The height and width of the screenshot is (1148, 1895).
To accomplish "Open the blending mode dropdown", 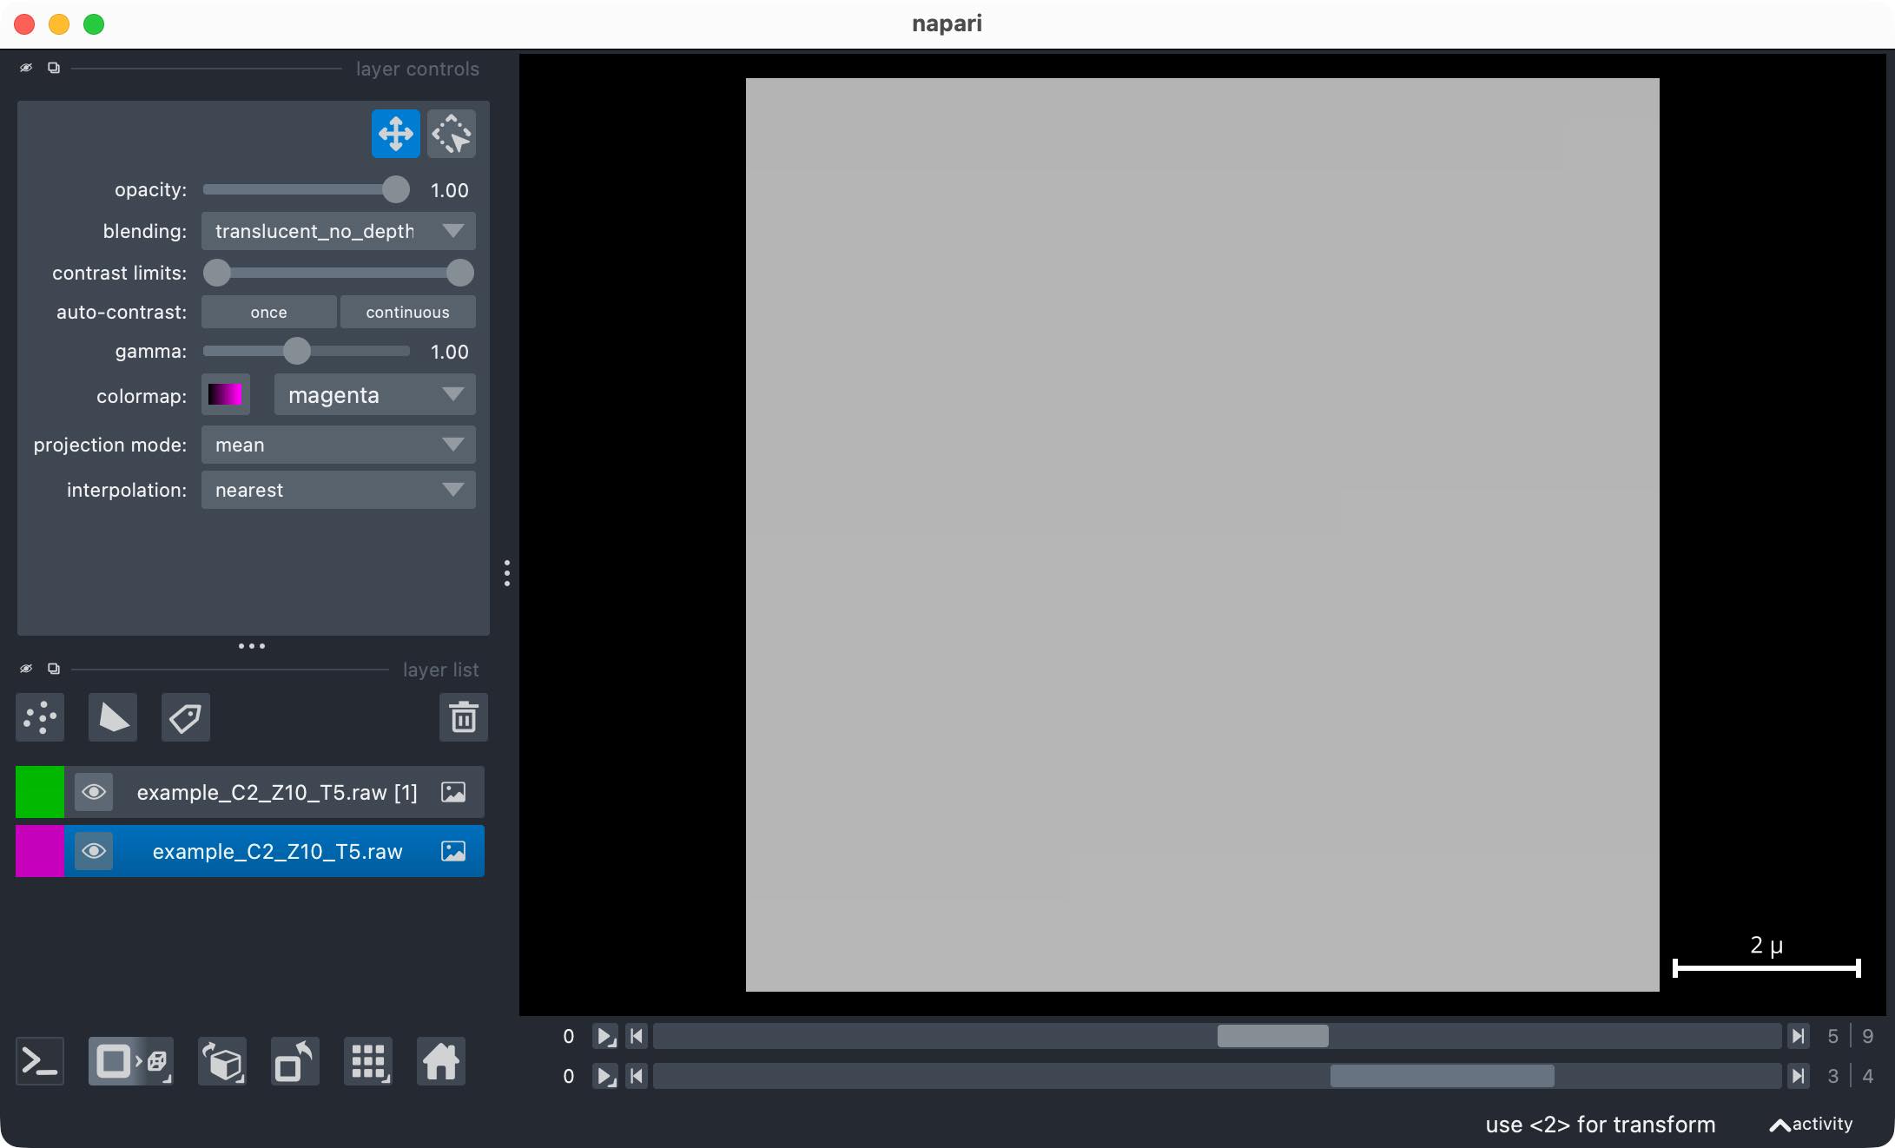I will pos(339,231).
